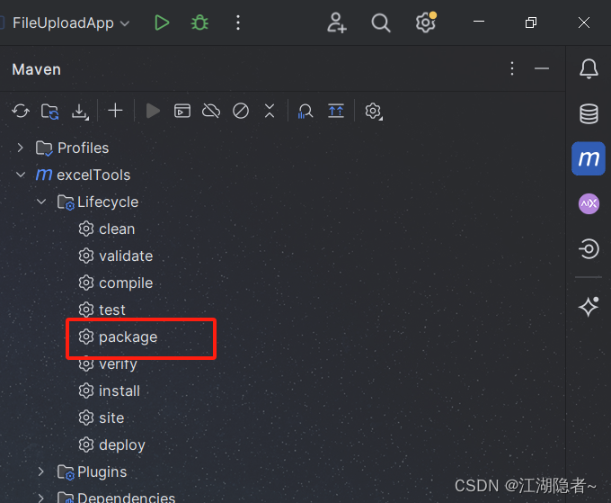The image size is (611, 503).
Task: Open Maven settings gear in toolbar
Action: tap(374, 112)
